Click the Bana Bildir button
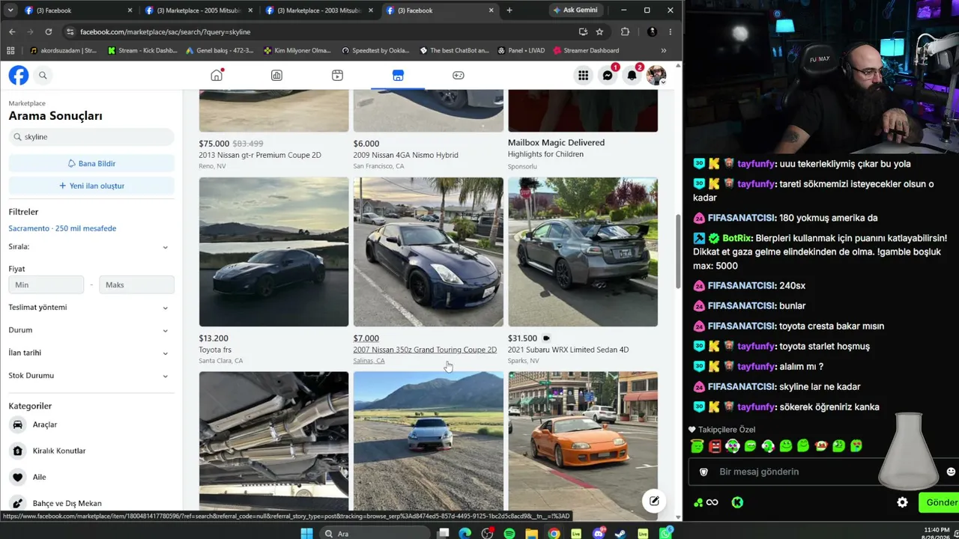 [91, 163]
